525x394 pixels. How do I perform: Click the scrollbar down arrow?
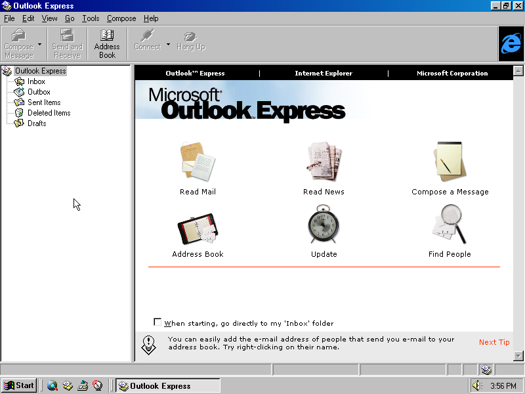click(518, 356)
